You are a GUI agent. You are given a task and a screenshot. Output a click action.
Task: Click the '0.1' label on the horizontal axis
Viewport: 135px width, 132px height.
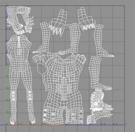[20, 124]
